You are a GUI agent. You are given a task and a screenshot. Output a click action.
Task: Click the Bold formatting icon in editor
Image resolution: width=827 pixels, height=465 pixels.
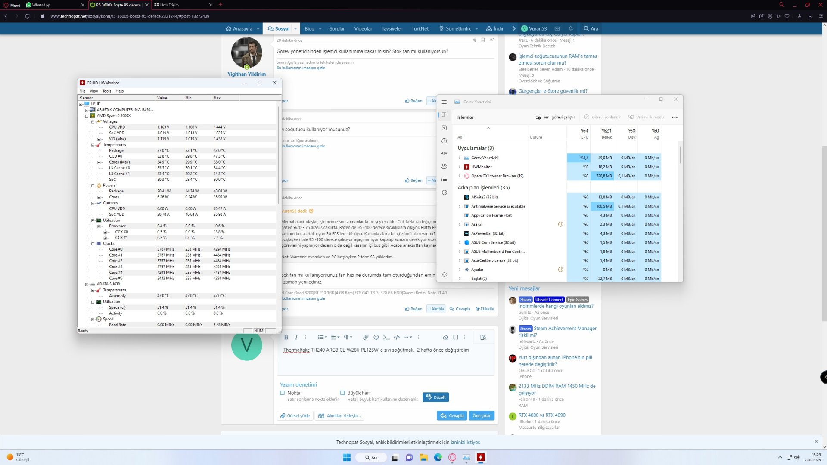[286, 338]
